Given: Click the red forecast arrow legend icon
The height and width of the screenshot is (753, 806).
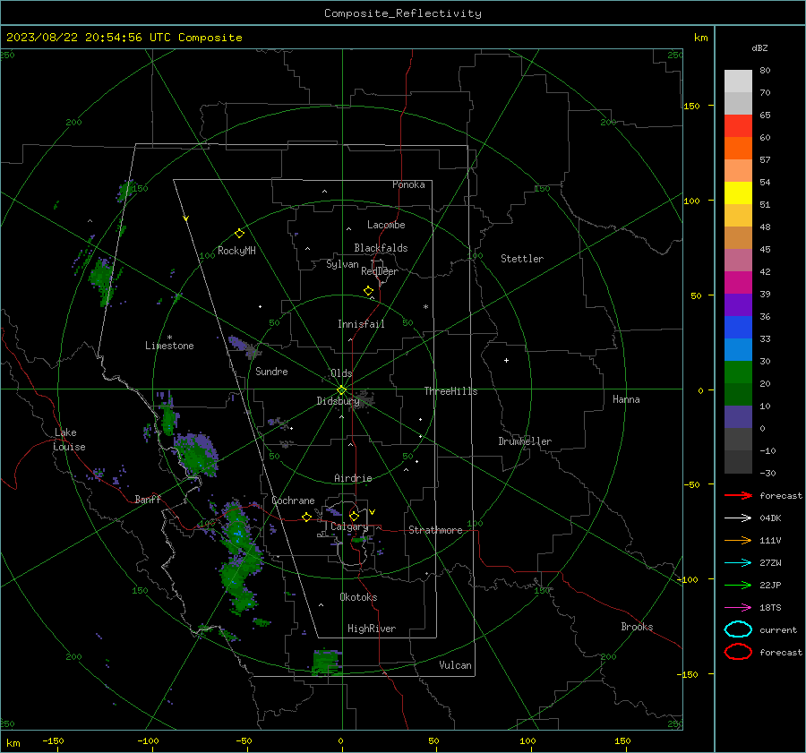Looking at the screenshot, I should pyautogui.click(x=738, y=495).
